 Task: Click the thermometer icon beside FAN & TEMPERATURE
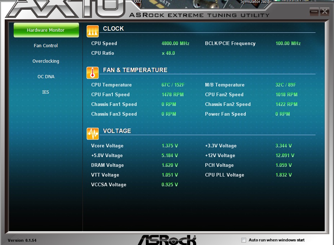pos(93,73)
